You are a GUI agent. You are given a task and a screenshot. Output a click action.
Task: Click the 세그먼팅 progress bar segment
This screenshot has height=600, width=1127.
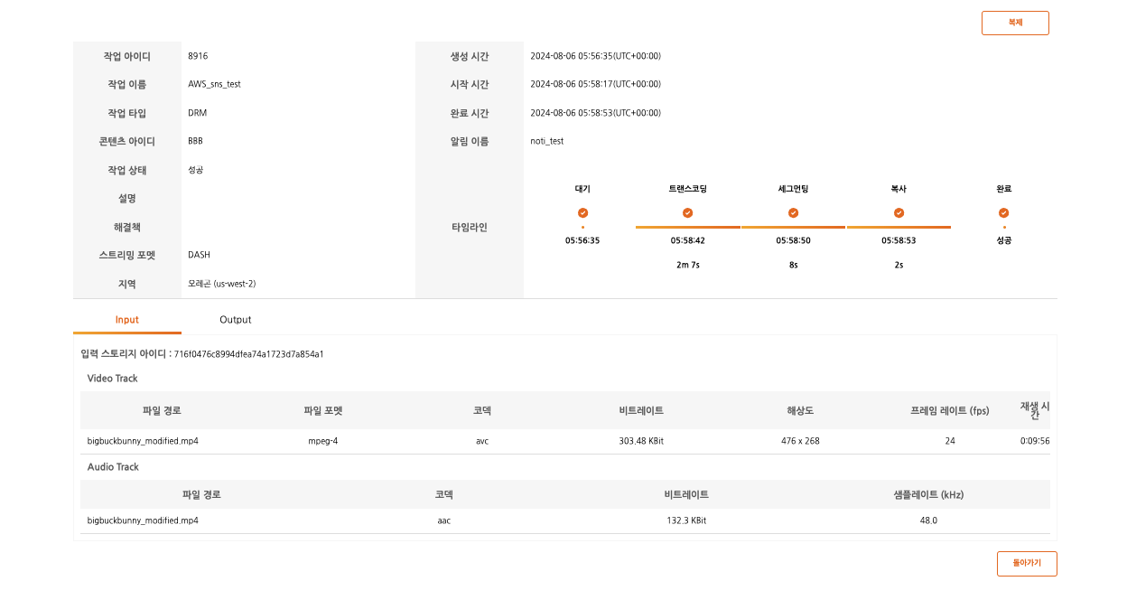pos(793,228)
